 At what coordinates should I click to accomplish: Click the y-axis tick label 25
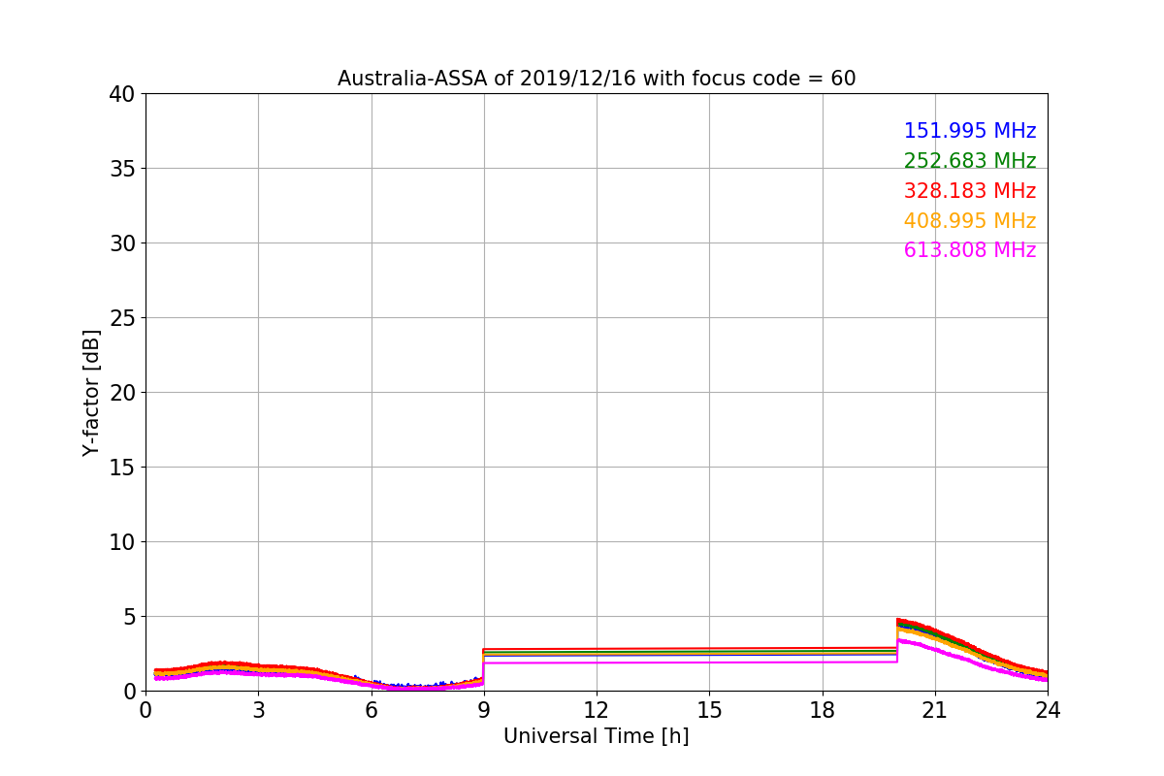(x=123, y=318)
